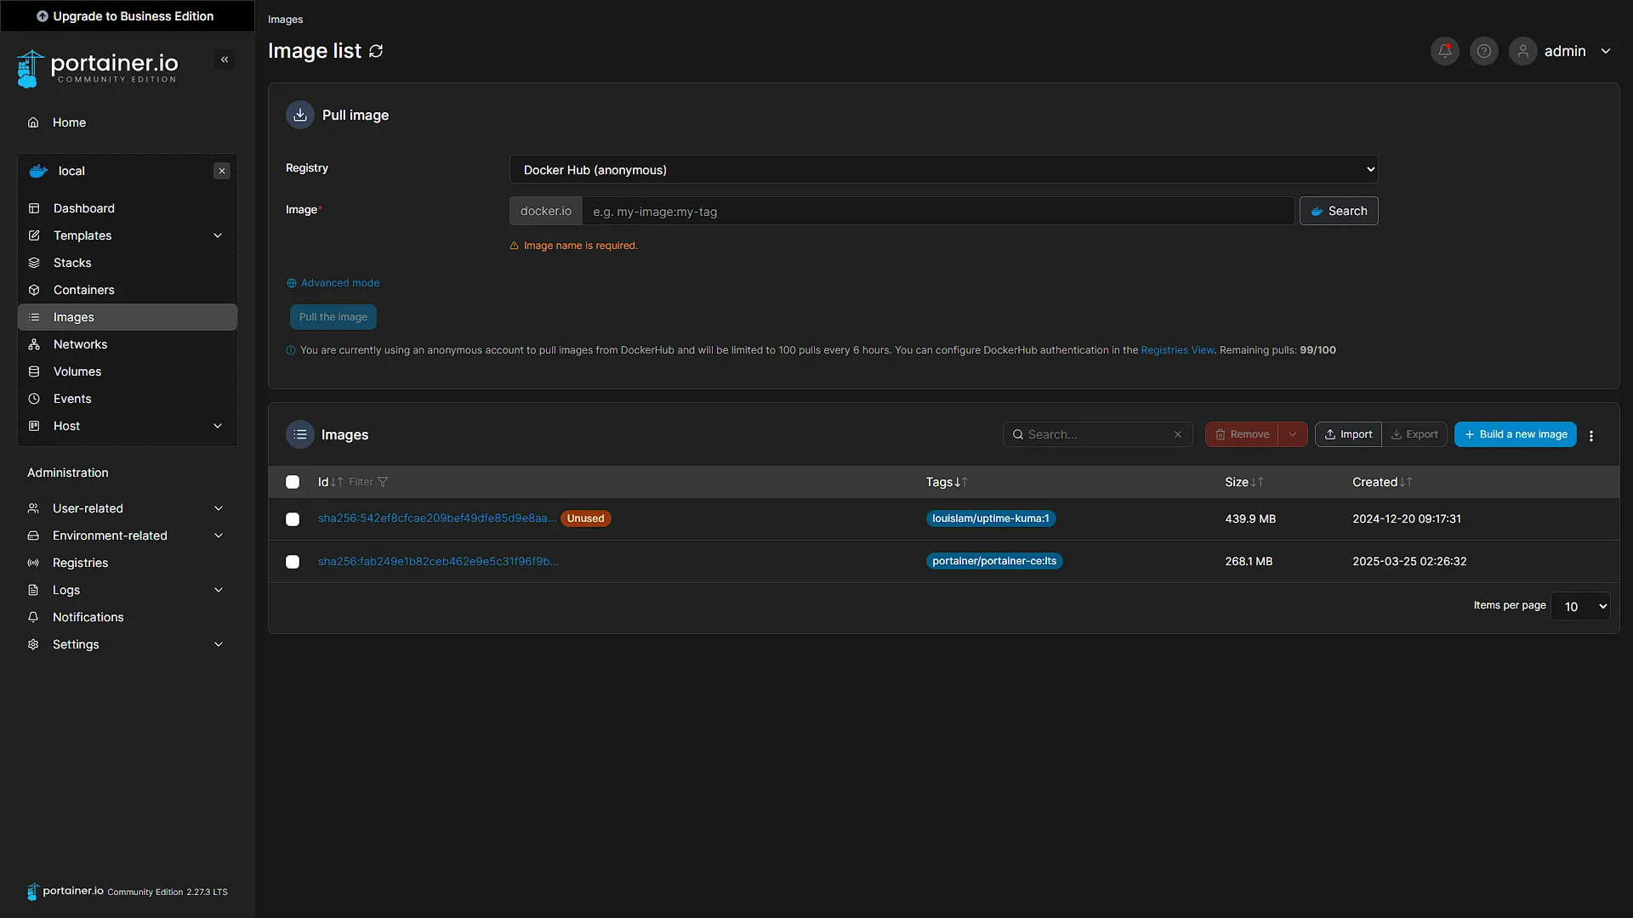Change items per page dropdown
This screenshot has height=918, width=1633.
coord(1580,606)
